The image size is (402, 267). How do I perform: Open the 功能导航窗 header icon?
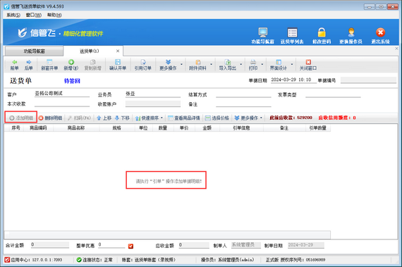coord(263,32)
